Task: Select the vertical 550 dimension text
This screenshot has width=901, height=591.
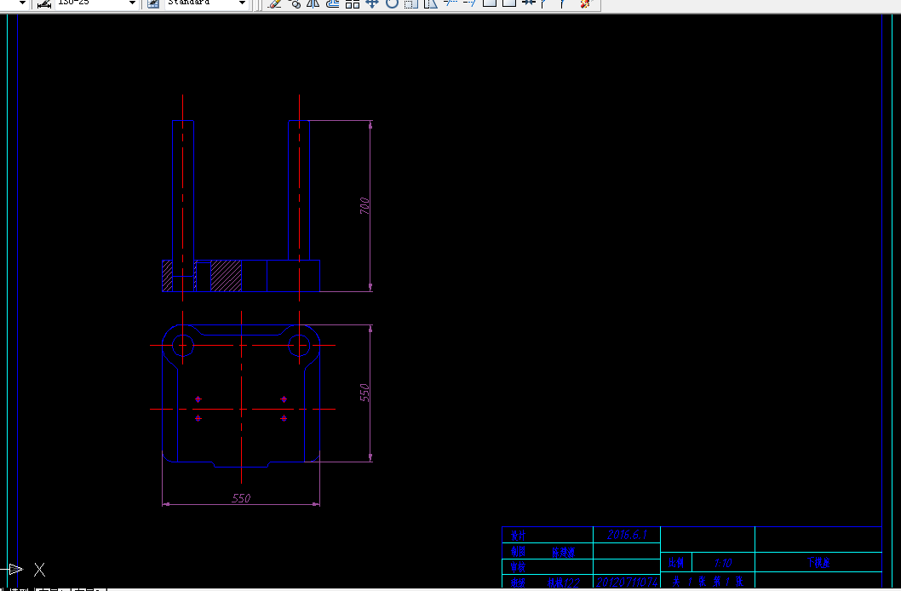Action: [364, 393]
